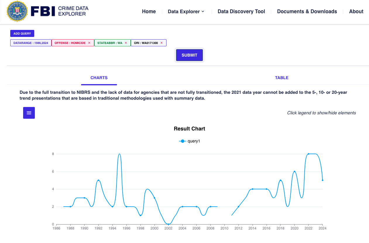Navigate to the About page

[356, 11]
